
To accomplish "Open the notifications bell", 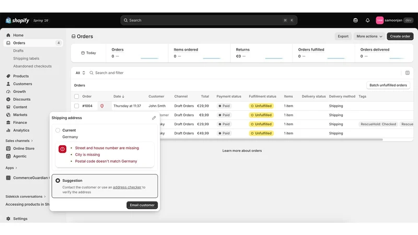I will (368, 20).
